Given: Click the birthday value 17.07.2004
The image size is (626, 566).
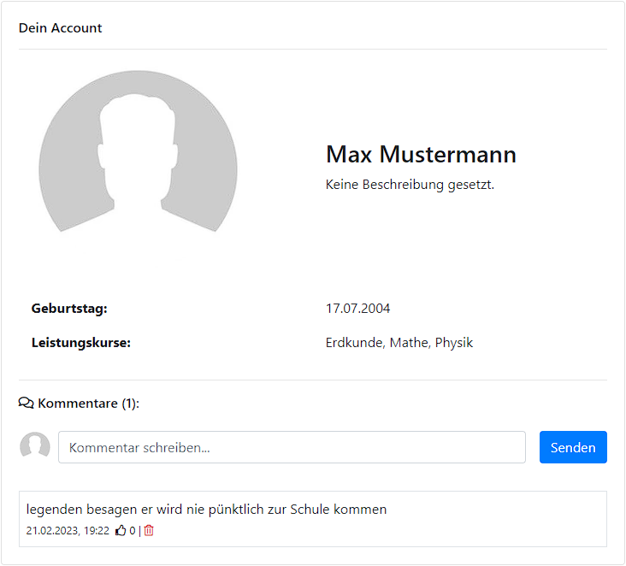Looking at the screenshot, I should (357, 308).
